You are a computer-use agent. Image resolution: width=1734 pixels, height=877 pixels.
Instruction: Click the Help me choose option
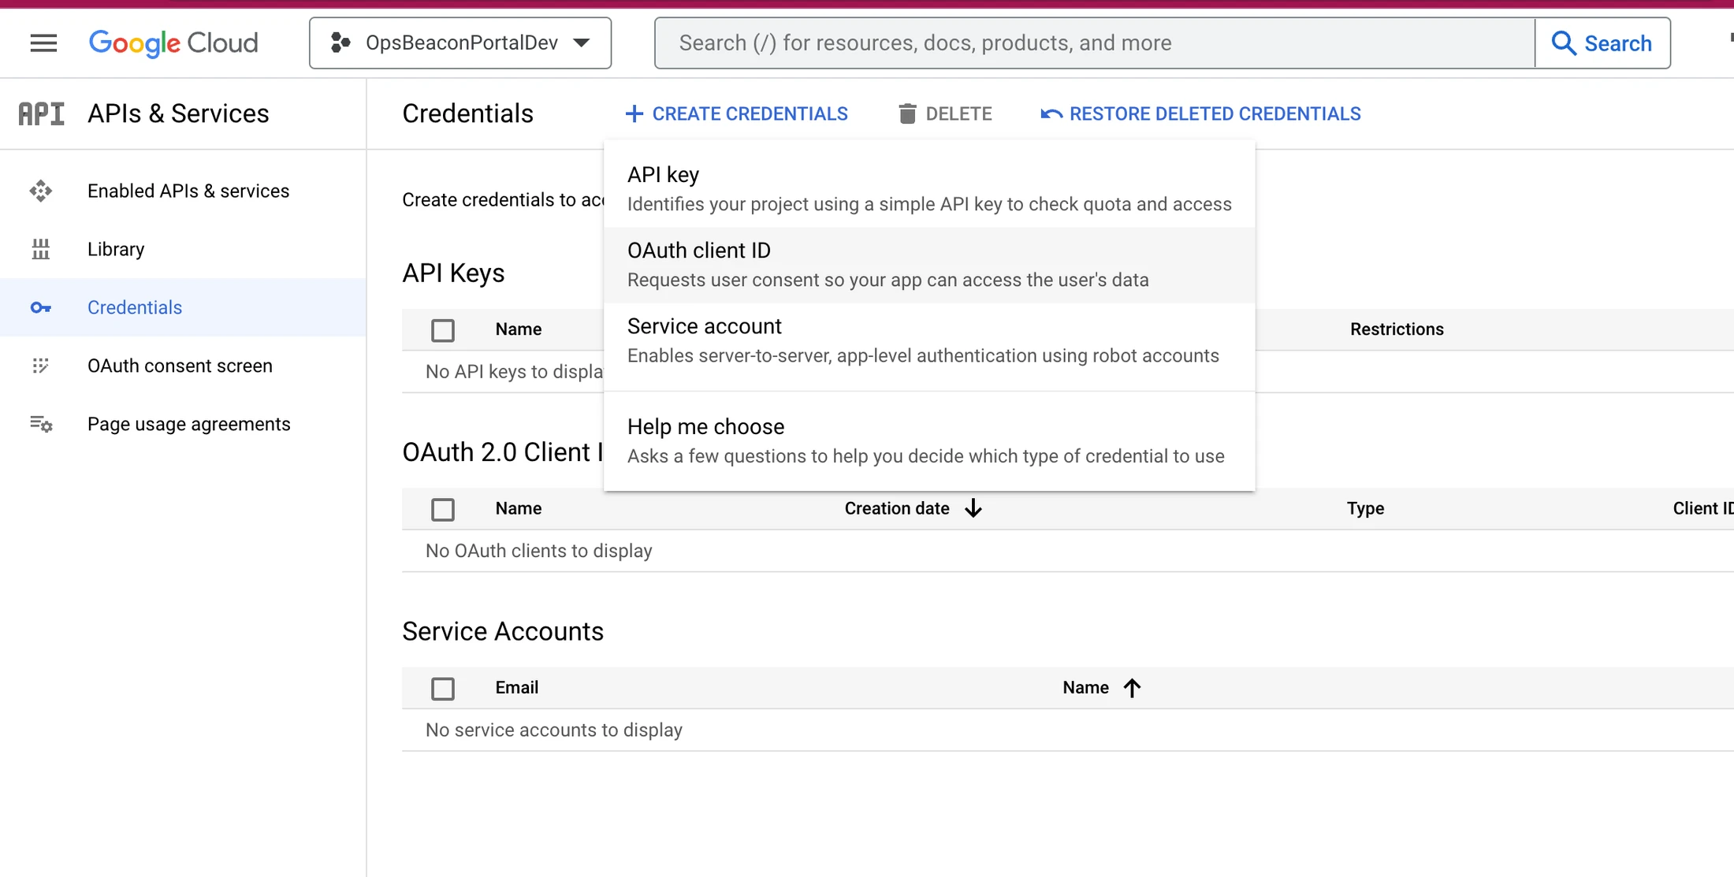pos(706,426)
